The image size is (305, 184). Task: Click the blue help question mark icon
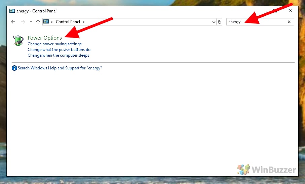point(14,68)
